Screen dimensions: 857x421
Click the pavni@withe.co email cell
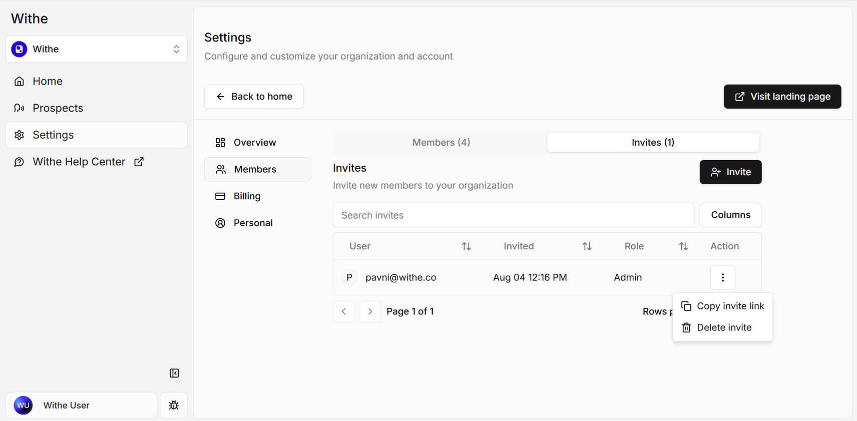pos(401,277)
